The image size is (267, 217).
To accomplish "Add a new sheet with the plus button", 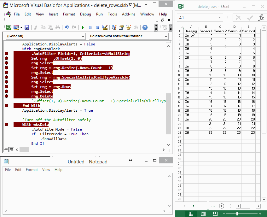I will [x=222, y=206].
